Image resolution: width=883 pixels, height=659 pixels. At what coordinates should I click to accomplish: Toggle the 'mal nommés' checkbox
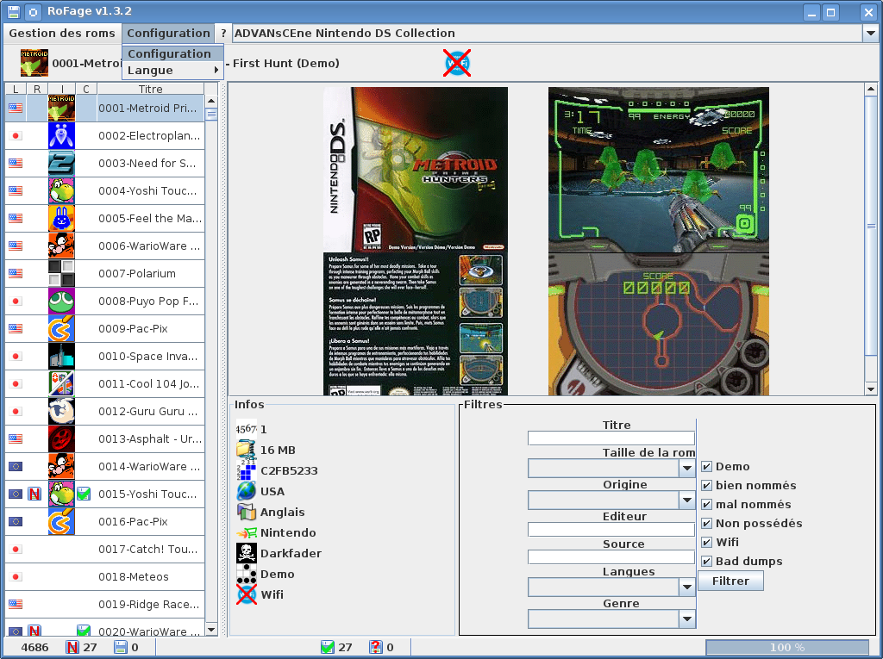tap(707, 505)
